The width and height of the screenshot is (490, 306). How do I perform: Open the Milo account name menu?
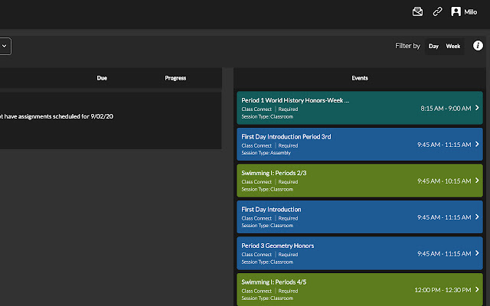click(x=470, y=12)
